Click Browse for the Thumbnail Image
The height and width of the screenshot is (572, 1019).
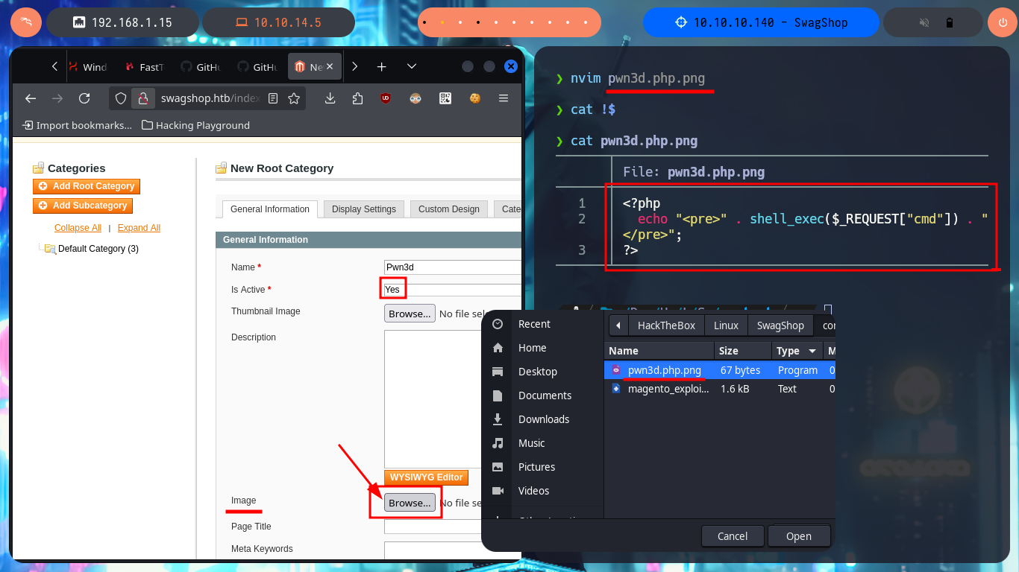pyautogui.click(x=410, y=314)
